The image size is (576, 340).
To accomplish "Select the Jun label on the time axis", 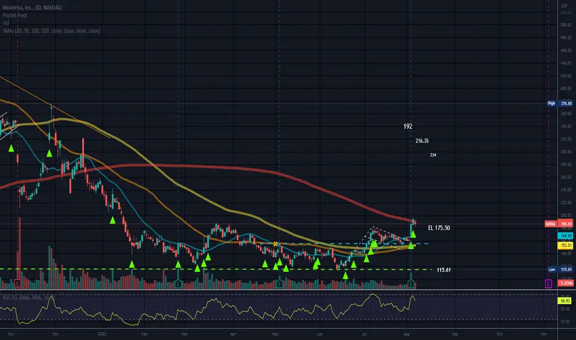I will click(320, 334).
